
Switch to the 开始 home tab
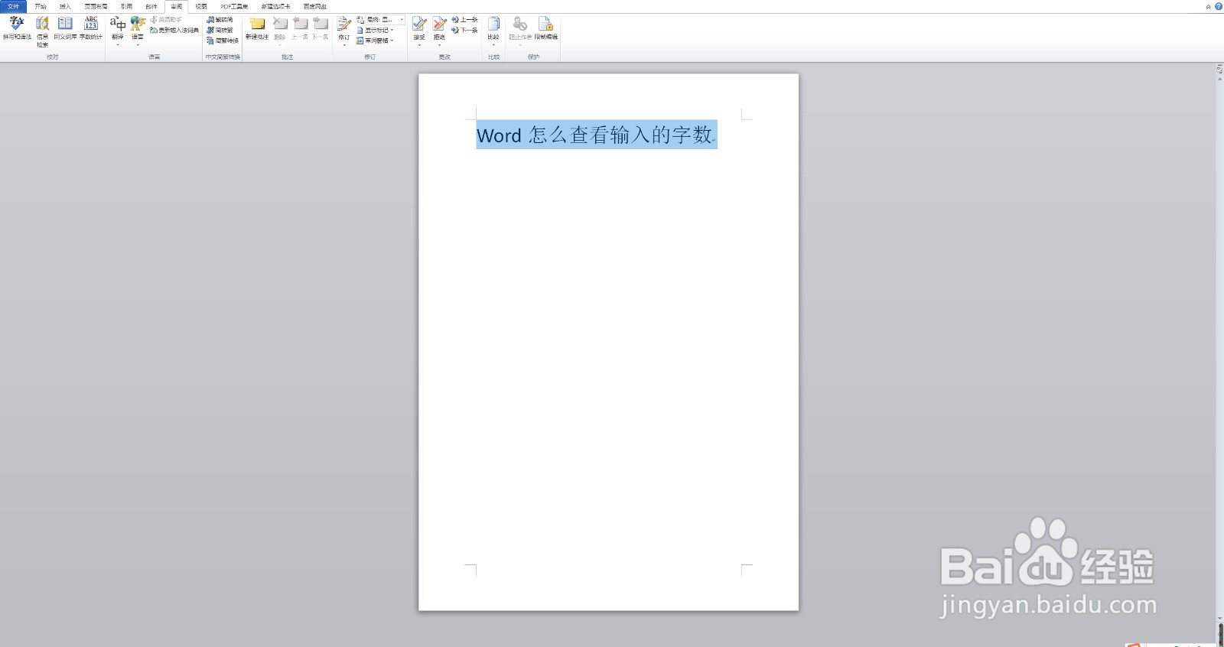41,6
